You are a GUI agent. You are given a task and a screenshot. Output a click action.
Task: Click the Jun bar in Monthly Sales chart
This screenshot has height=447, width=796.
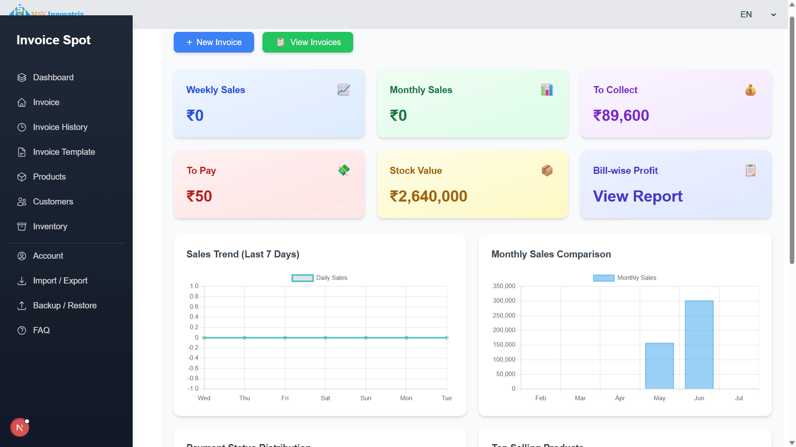[699, 344]
